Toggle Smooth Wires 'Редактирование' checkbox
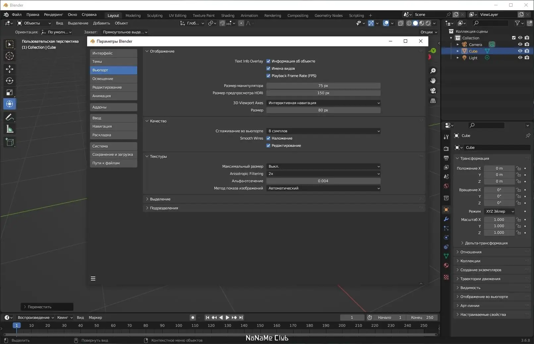The image size is (534, 344). 268,146
